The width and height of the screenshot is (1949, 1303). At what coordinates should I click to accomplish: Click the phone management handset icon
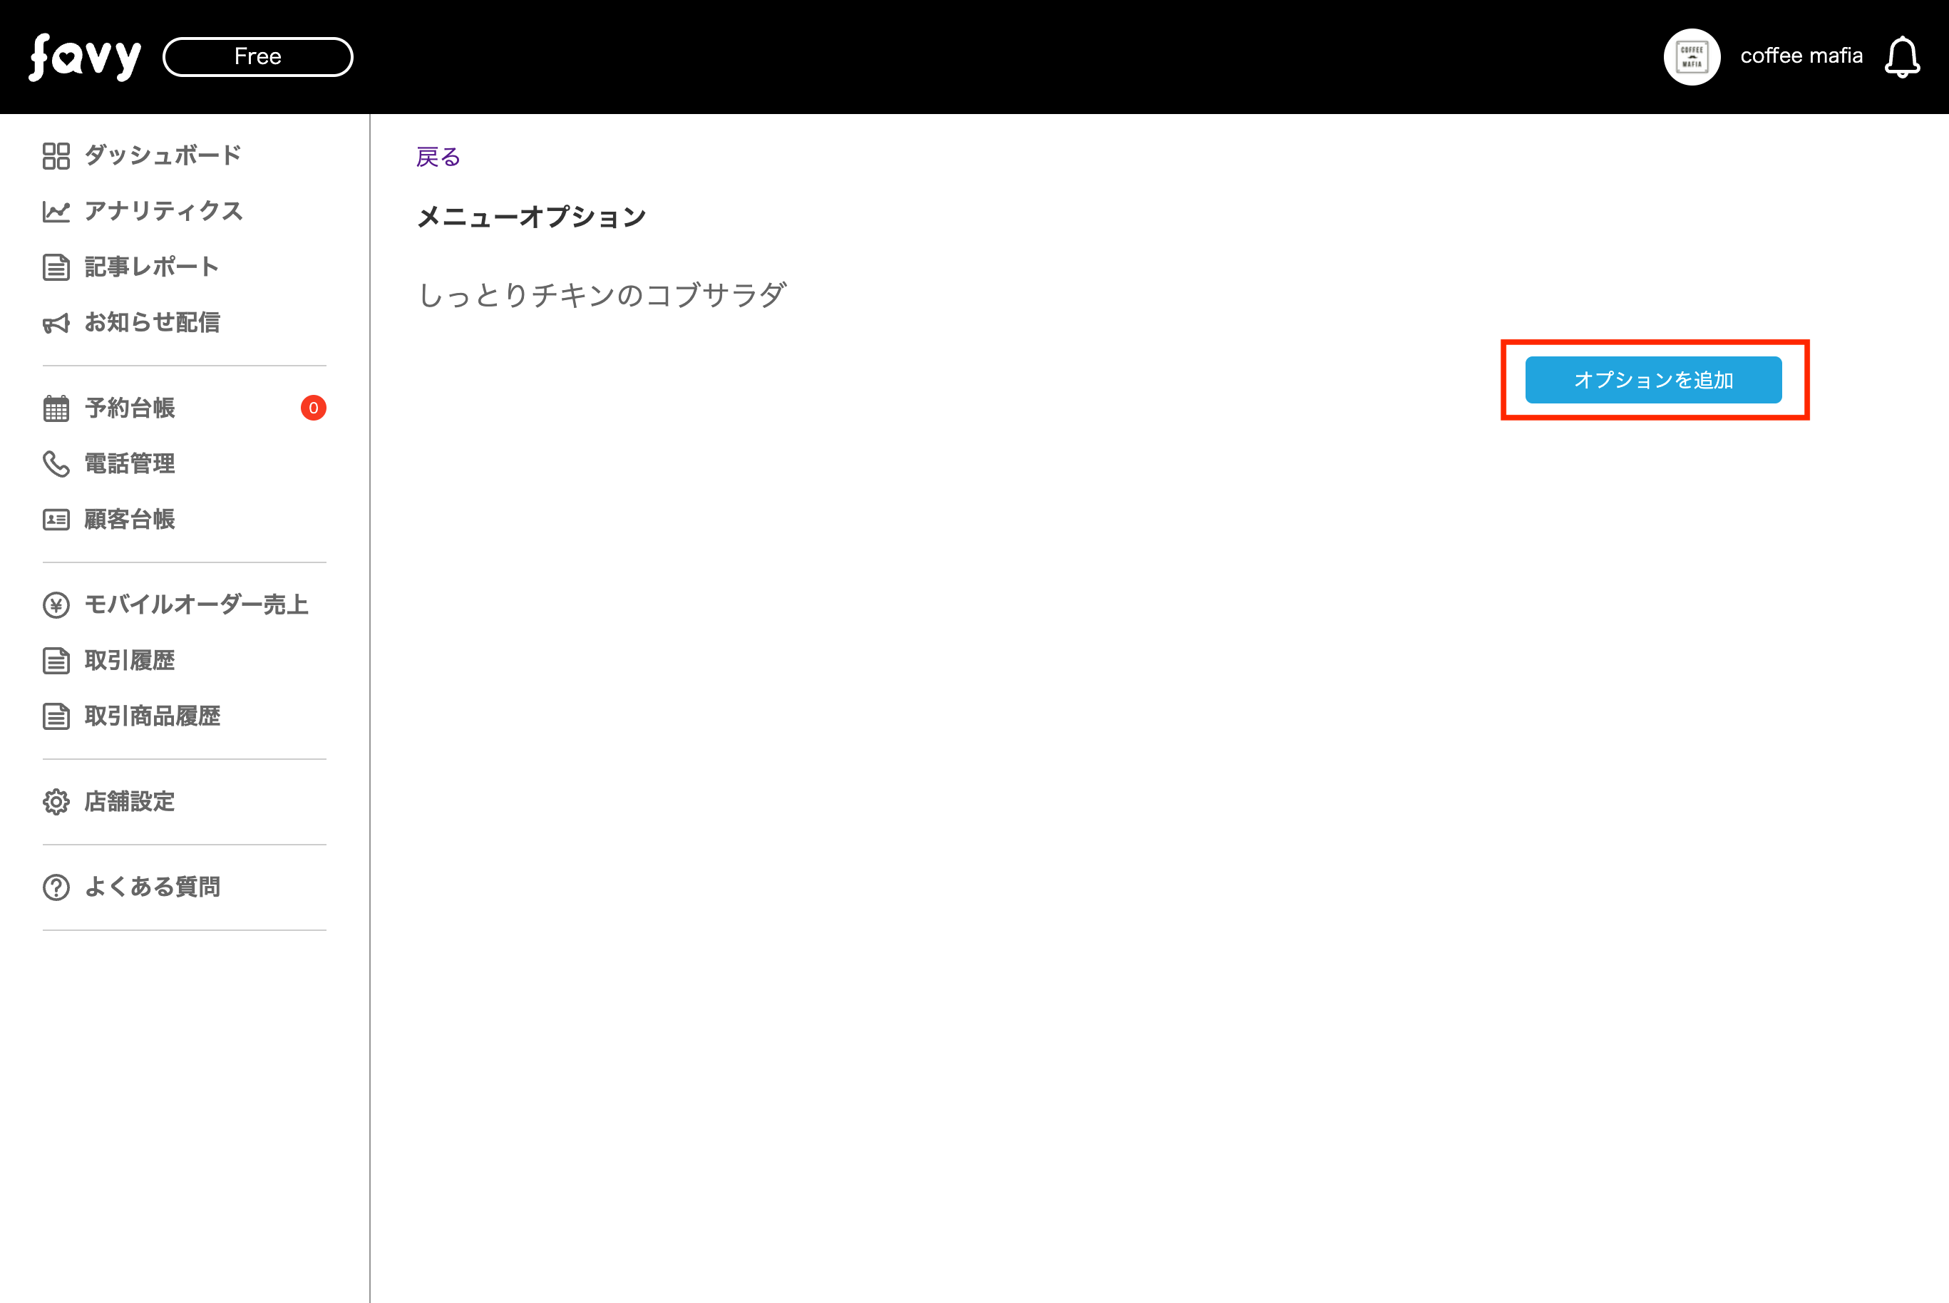(56, 464)
